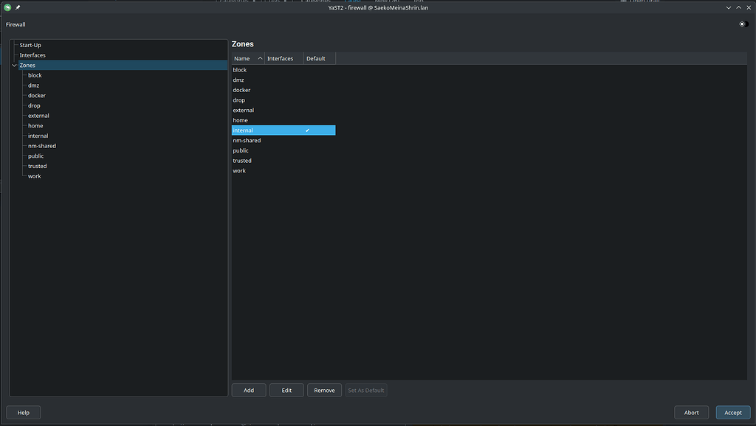This screenshot has height=426, width=756.
Task: Click the green YaST icon in the title bar
Action: (6, 6)
